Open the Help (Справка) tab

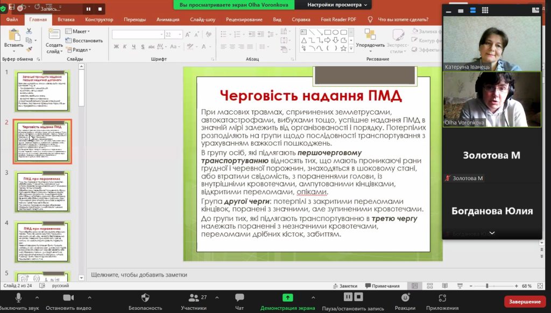point(301,20)
